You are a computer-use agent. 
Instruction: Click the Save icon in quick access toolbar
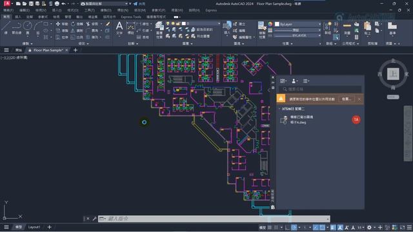point(31,4)
